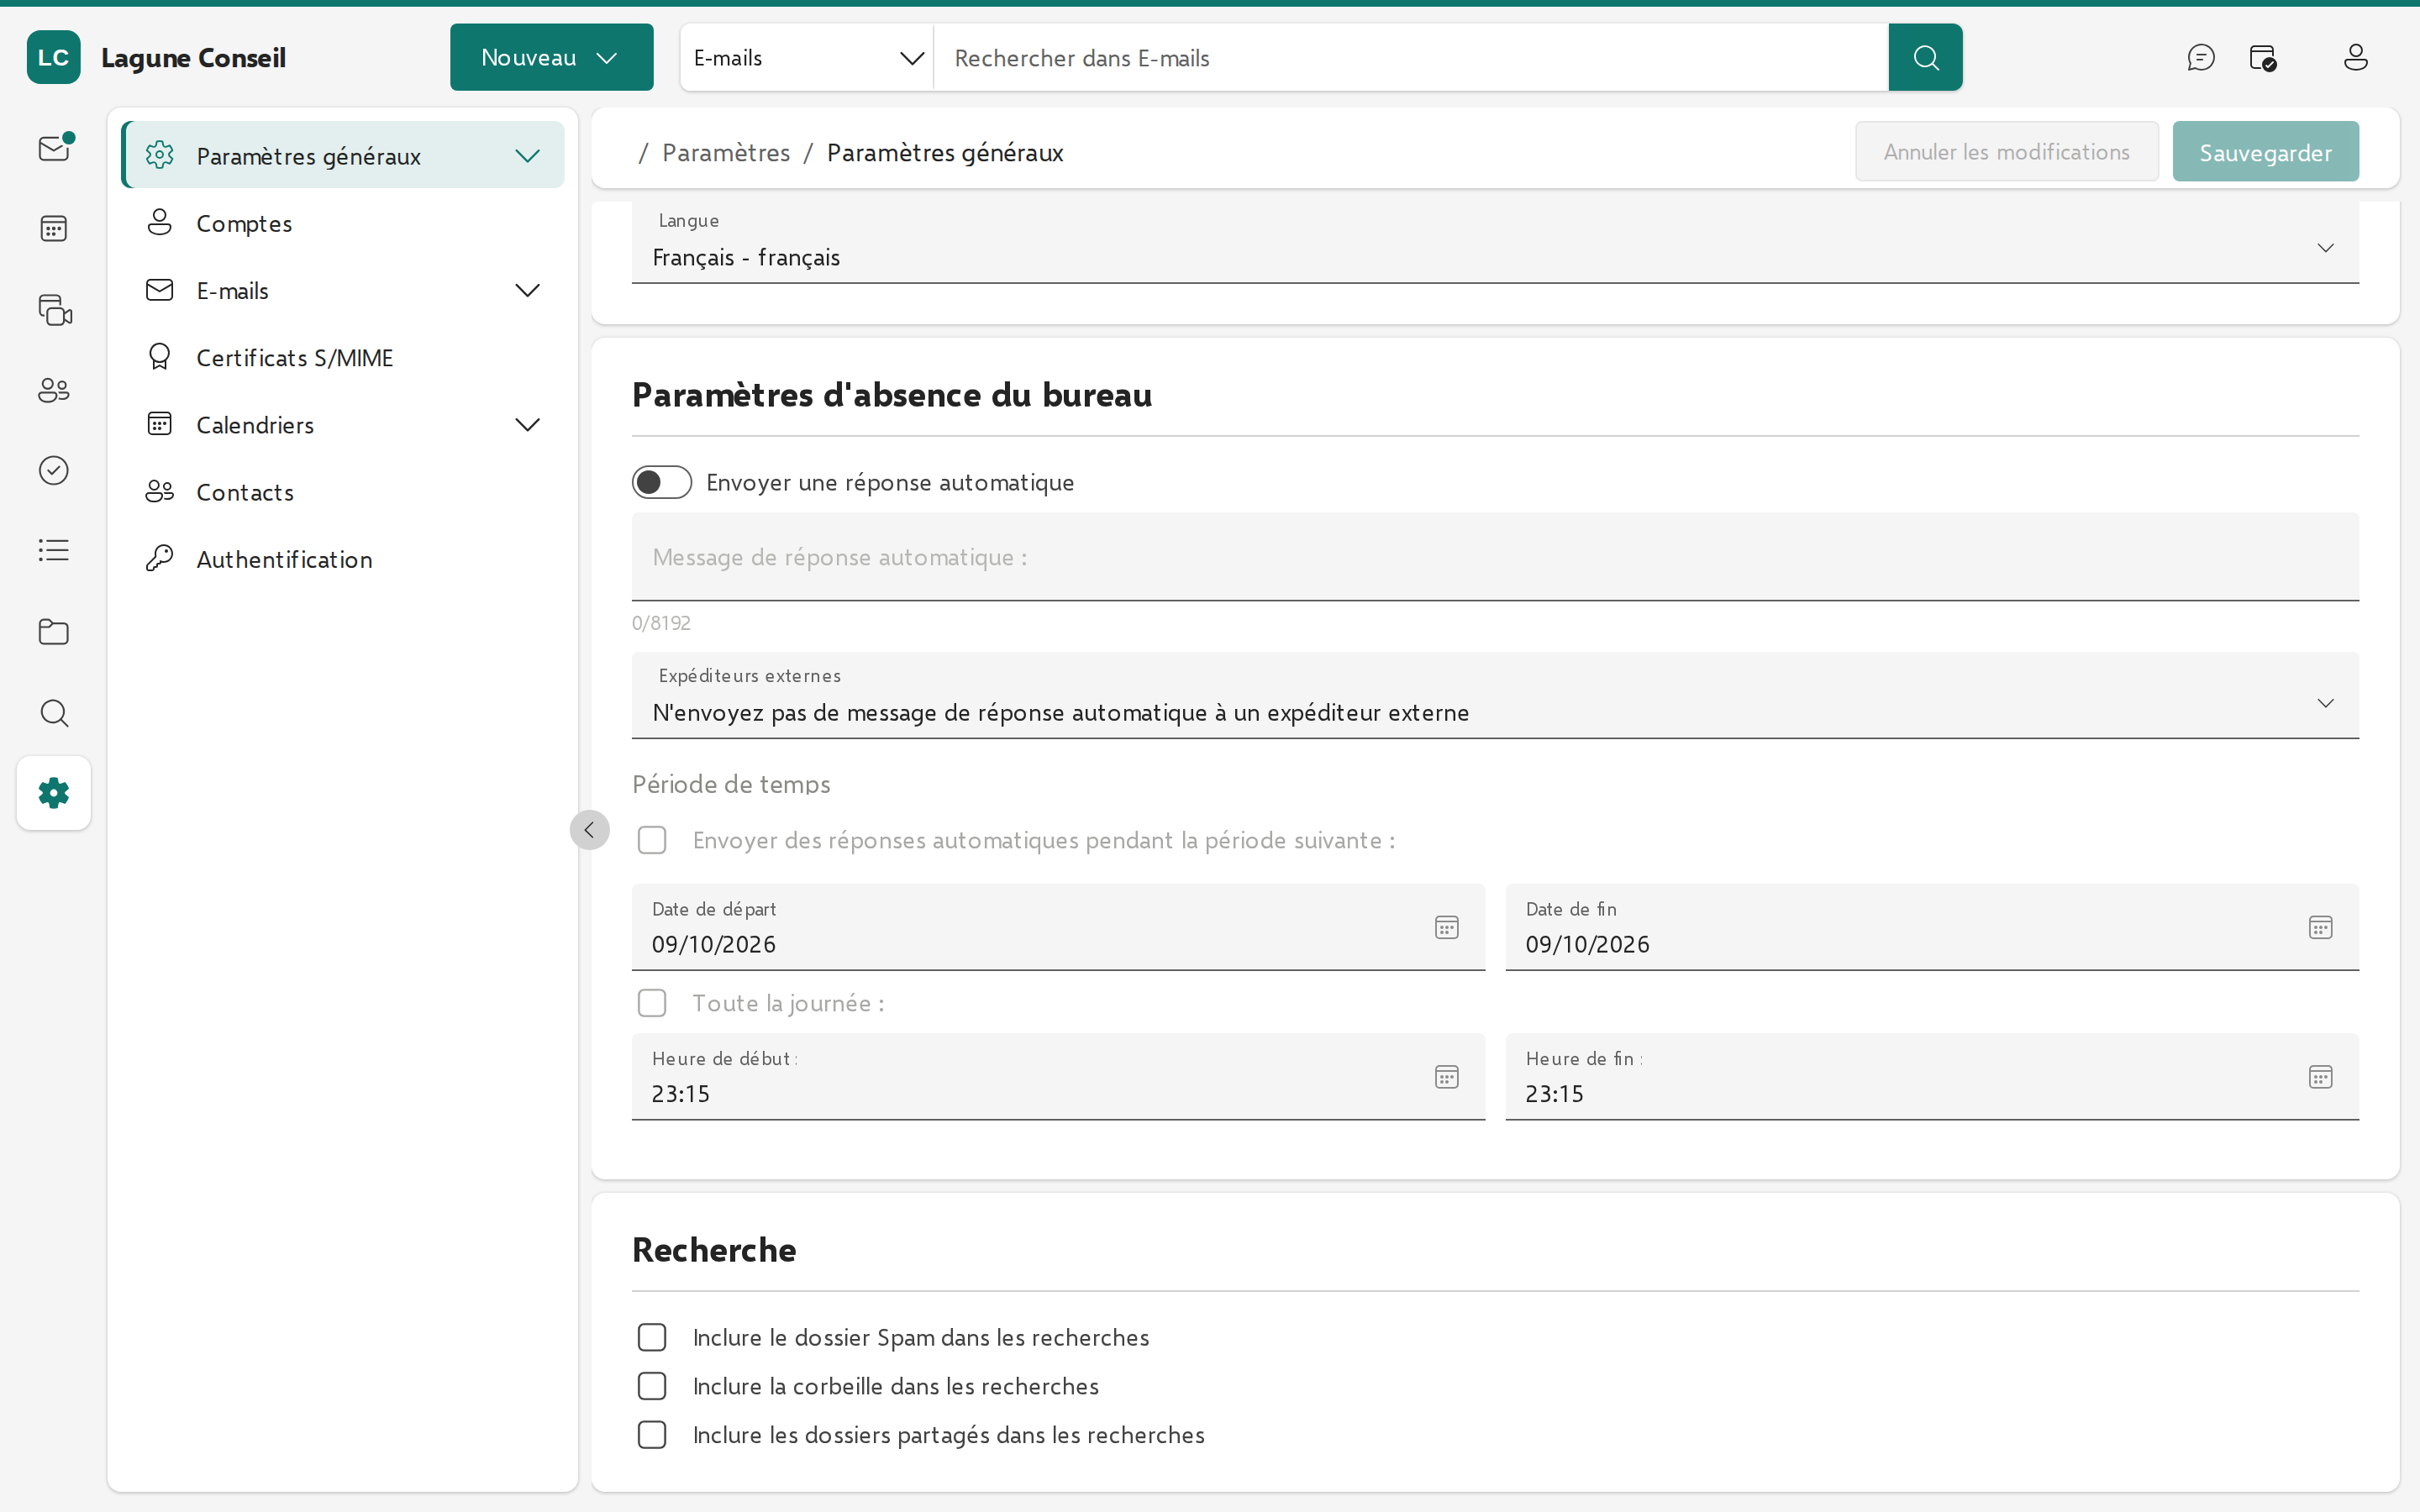The image size is (2420, 1512).
Task: Focus the Rechercher dans E-mails field
Action: pyautogui.click(x=1411, y=57)
